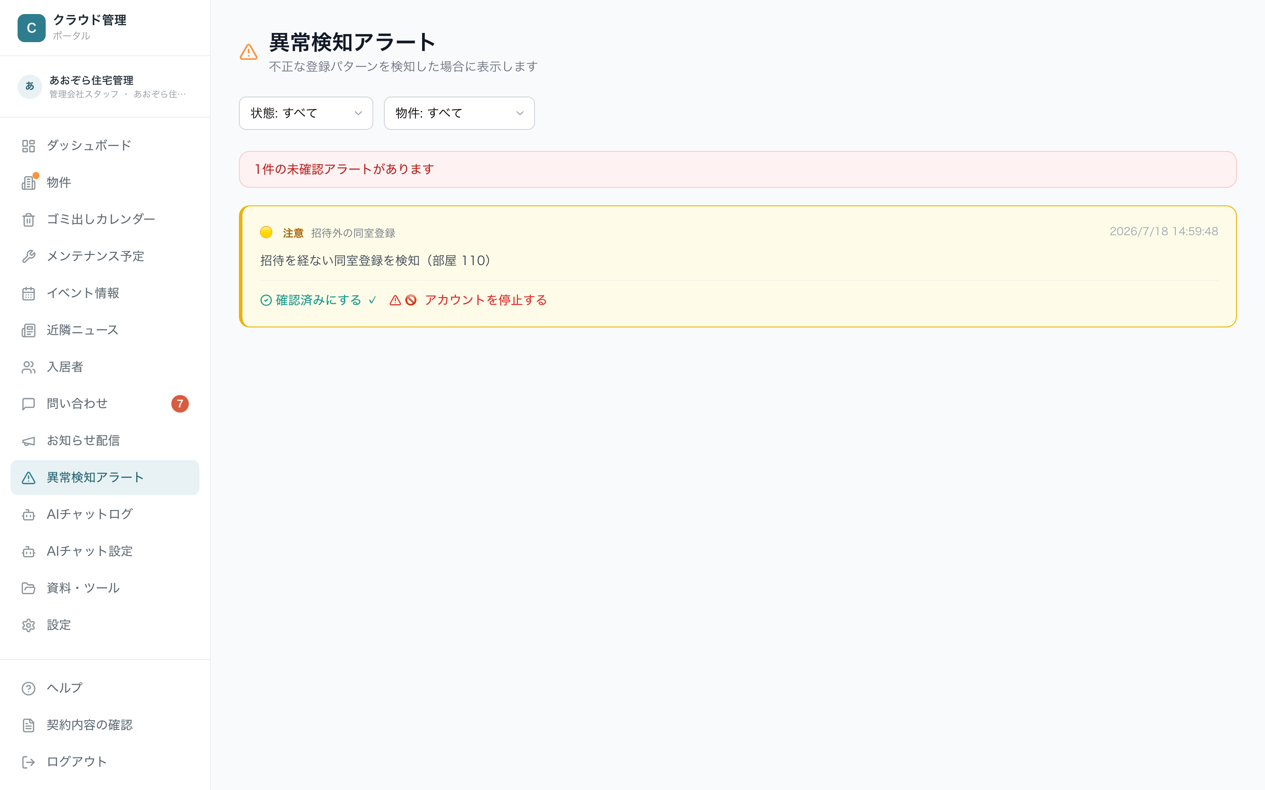Click the ゴミ出しカレンダー trash icon
The image size is (1265, 790).
[28, 220]
